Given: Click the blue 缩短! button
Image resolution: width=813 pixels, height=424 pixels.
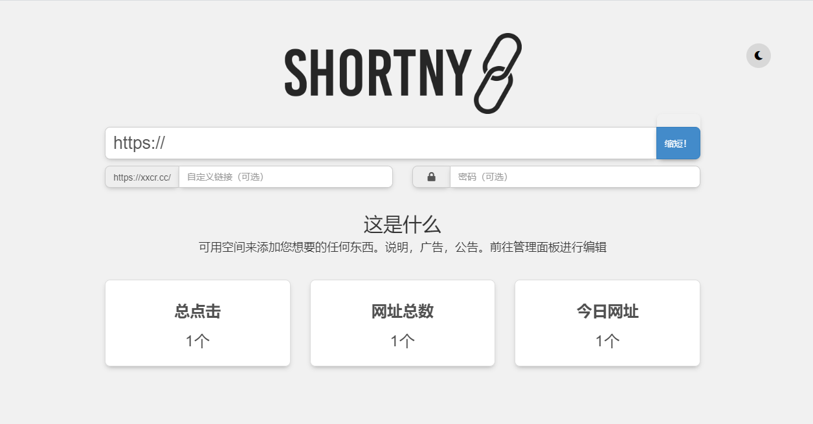Looking at the screenshot, I should (678, 143).
